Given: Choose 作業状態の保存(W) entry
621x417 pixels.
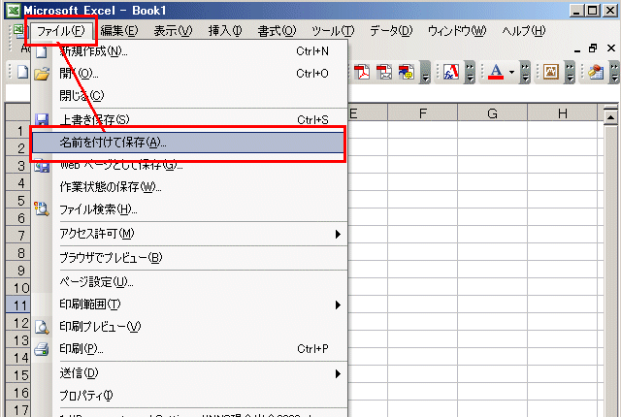Looking at the screenshot, I should tap(190, 187).
